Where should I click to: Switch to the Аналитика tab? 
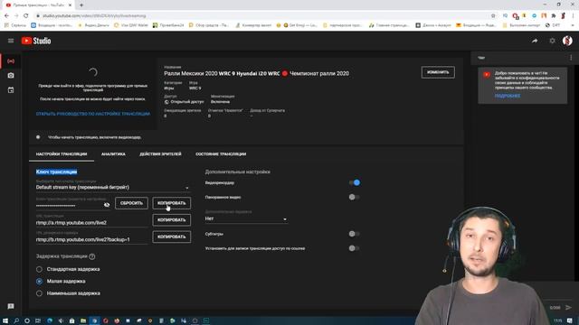point(113,154)
